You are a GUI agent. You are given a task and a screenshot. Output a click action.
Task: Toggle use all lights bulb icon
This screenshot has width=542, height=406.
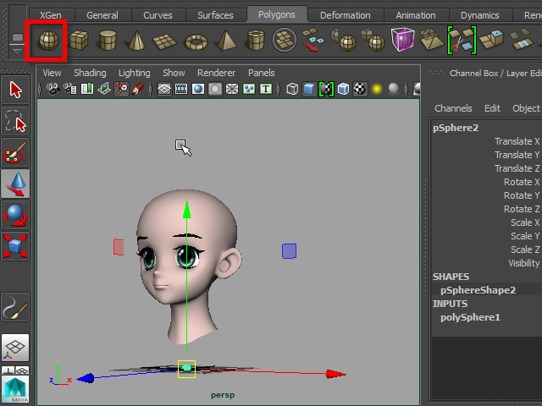[376, 89]
